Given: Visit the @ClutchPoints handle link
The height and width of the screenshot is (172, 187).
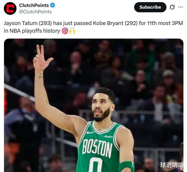Looking at the screenshot, I should (35, 12).
